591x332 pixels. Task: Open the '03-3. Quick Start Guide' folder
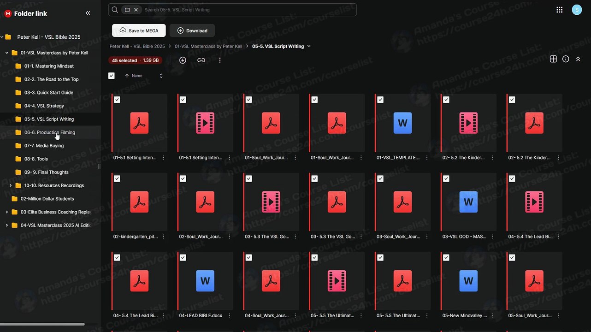(x=49, y=93)
